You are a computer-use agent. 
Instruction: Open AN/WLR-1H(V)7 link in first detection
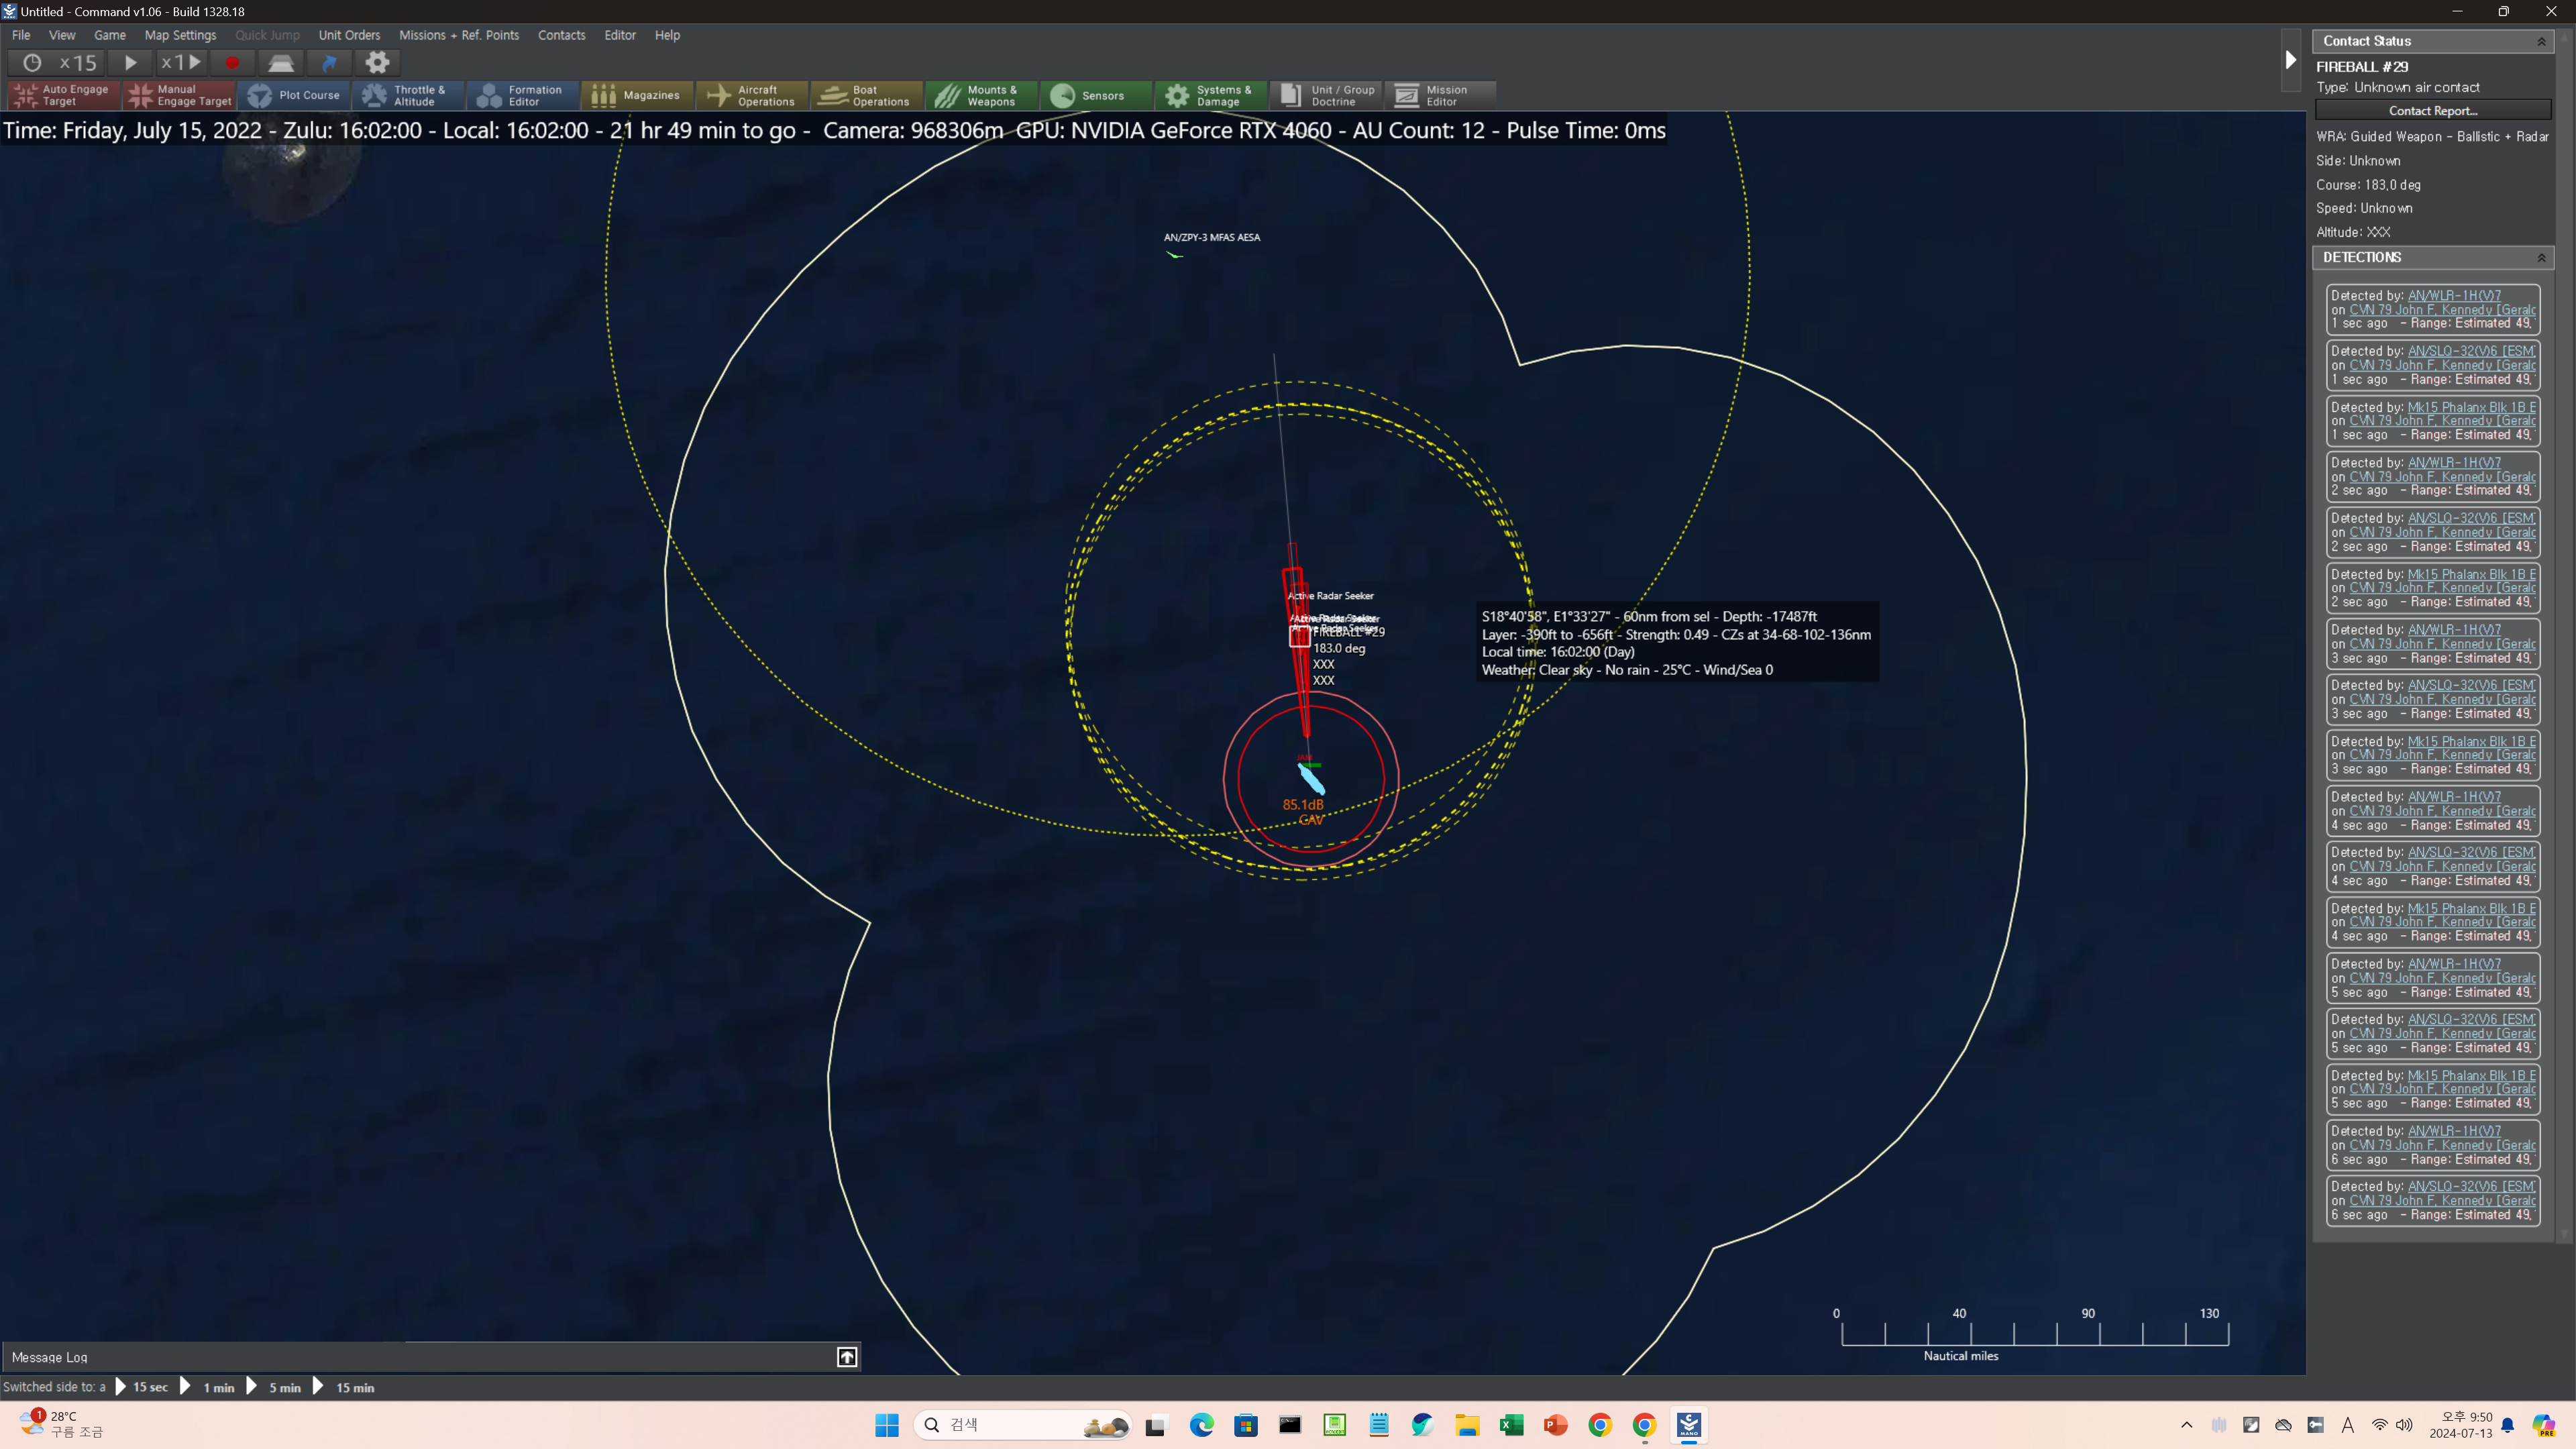coord(2453,295)
